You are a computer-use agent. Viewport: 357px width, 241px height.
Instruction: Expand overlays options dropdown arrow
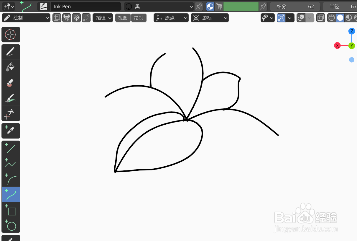[310, 18]
